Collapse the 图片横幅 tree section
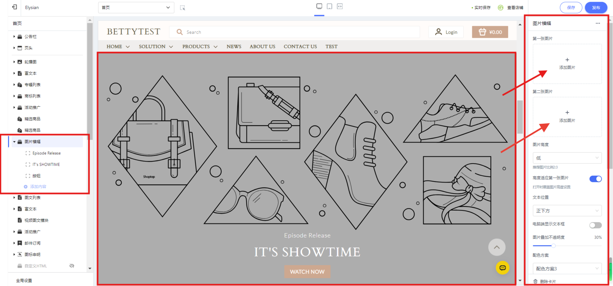This screenshot has width=613, height=286. coord(14,142)
